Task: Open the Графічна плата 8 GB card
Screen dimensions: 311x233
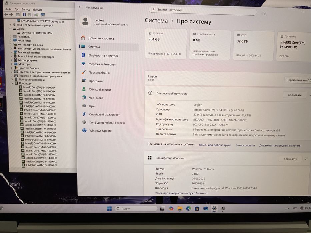Action: point(210,45)
